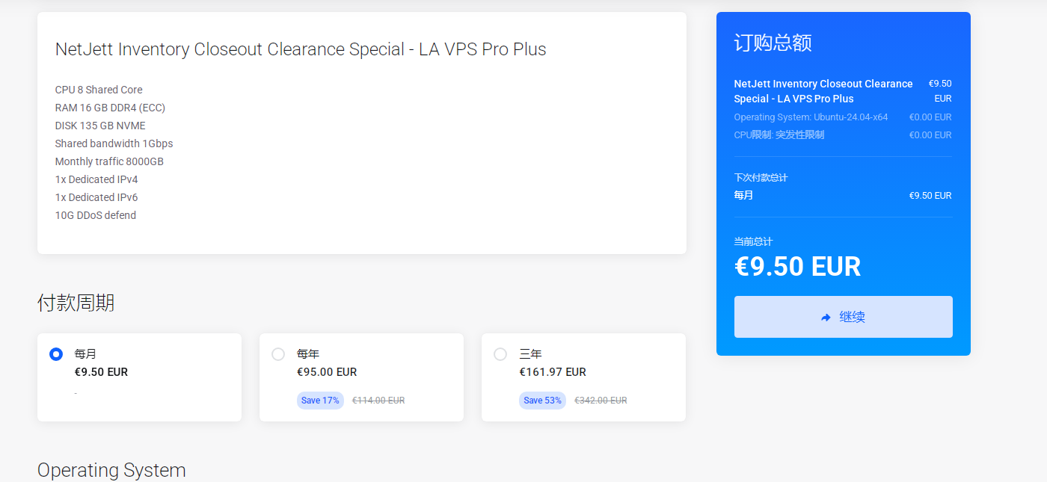The image size is (1047, 482).
Task: Click the €161.97 EUR three-year price
Action: (x=553, y=372)
